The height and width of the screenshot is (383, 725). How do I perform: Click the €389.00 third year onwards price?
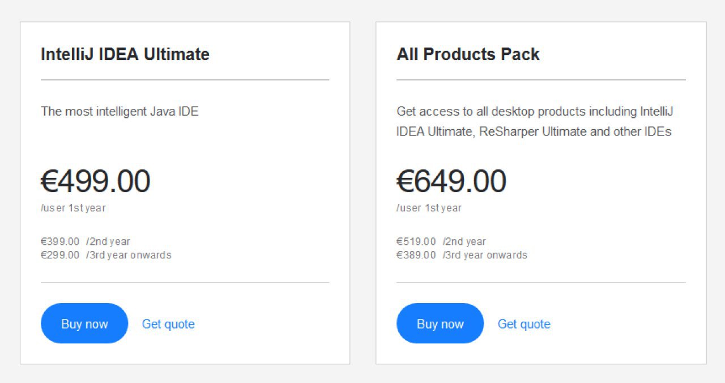coord(416,255)
